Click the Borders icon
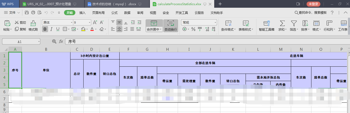The height and width of the screenshot is (113, 350). pyautogui.click(x=65, y=29)
